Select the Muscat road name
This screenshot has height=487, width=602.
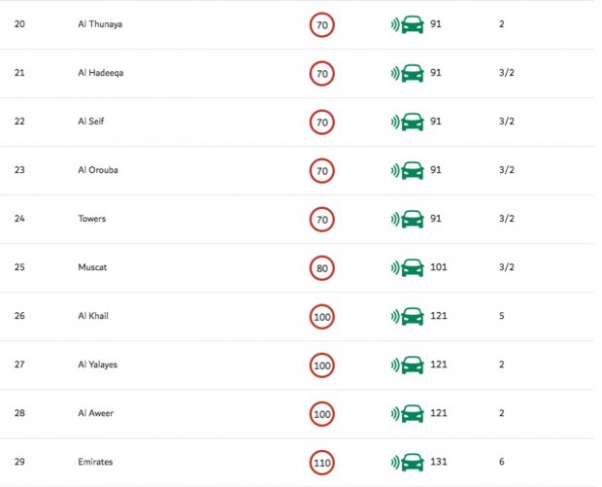tap(92, 267)
